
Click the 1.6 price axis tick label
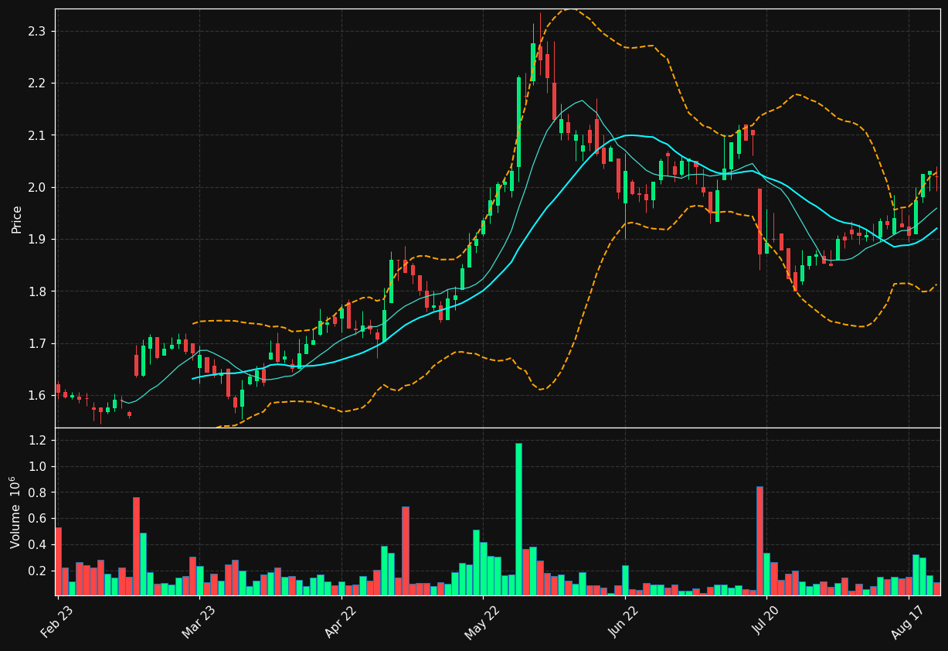38,396
